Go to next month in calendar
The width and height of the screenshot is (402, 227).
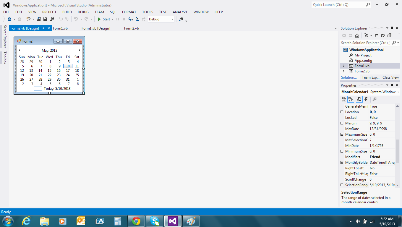pos(79,50)
